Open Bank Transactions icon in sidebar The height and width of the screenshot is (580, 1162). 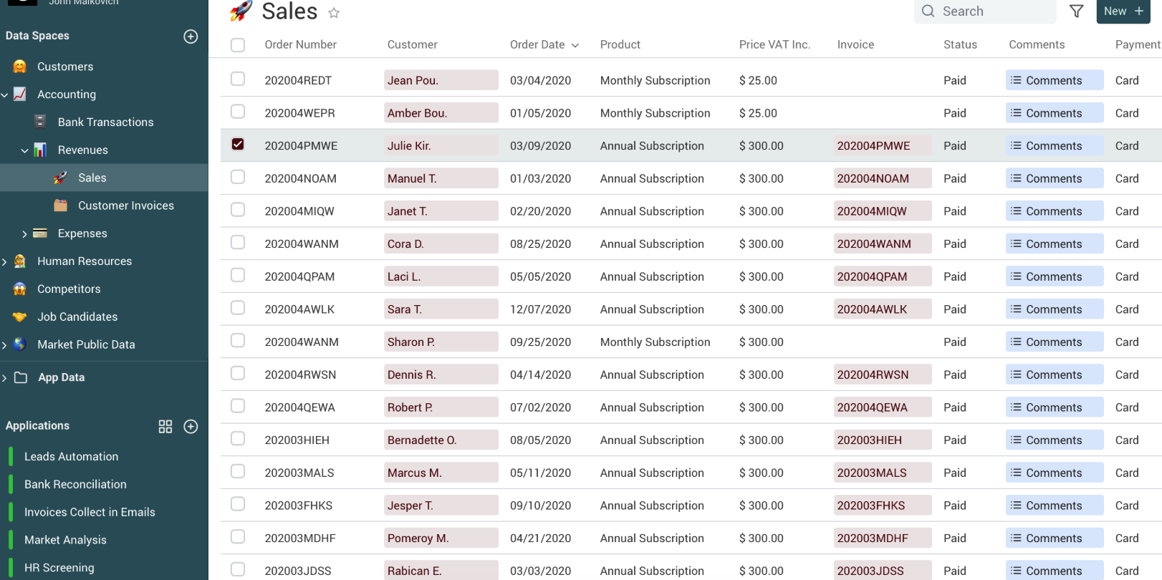point(41,122)
